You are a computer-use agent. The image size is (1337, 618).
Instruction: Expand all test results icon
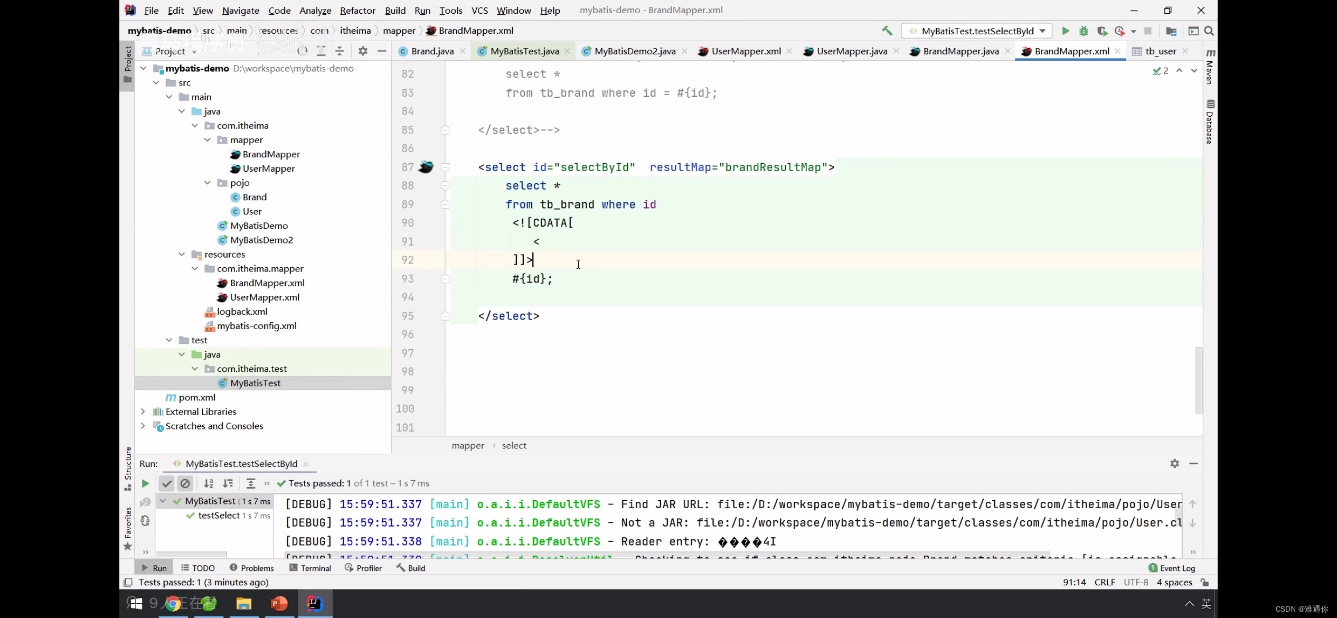pos(251,483)
